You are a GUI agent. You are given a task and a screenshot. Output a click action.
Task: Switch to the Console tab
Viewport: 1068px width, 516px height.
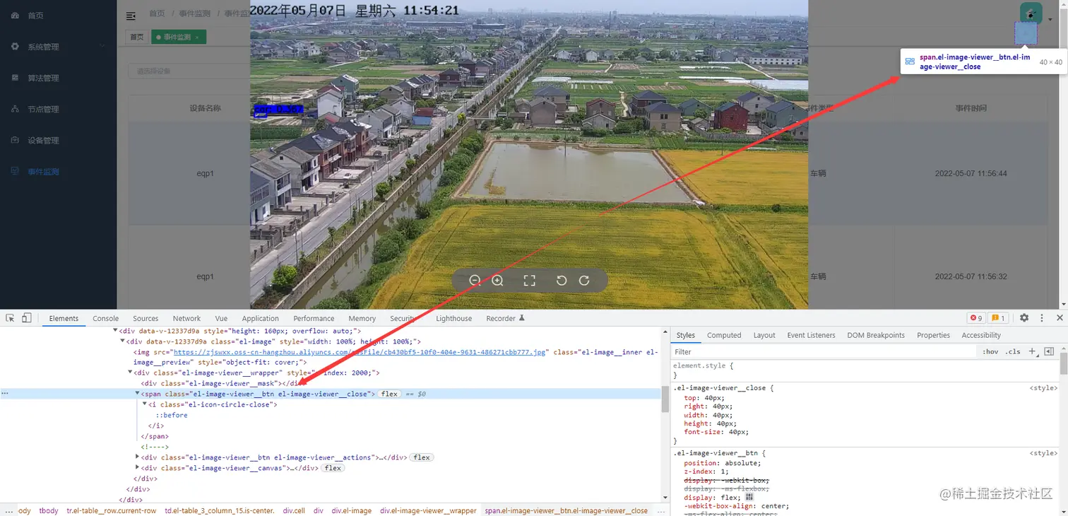coord(106,318)
